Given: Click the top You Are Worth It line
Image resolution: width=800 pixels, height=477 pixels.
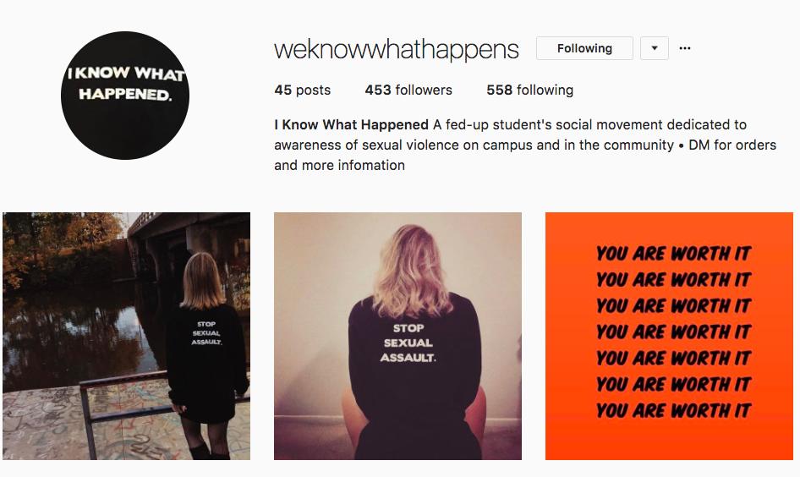Looking at the screenshot, I should tap(673, 253).
